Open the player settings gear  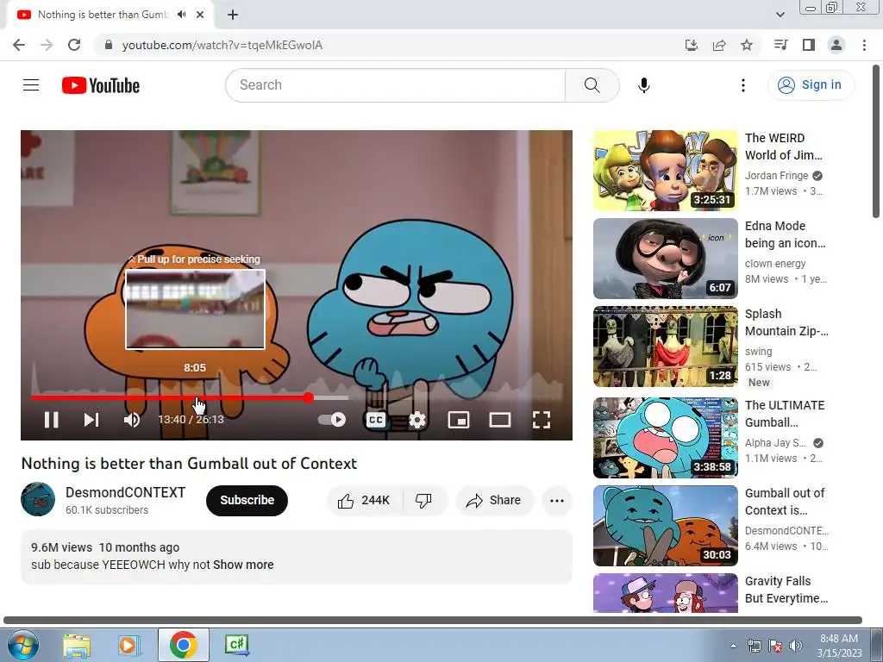click(x=416, y=420)
